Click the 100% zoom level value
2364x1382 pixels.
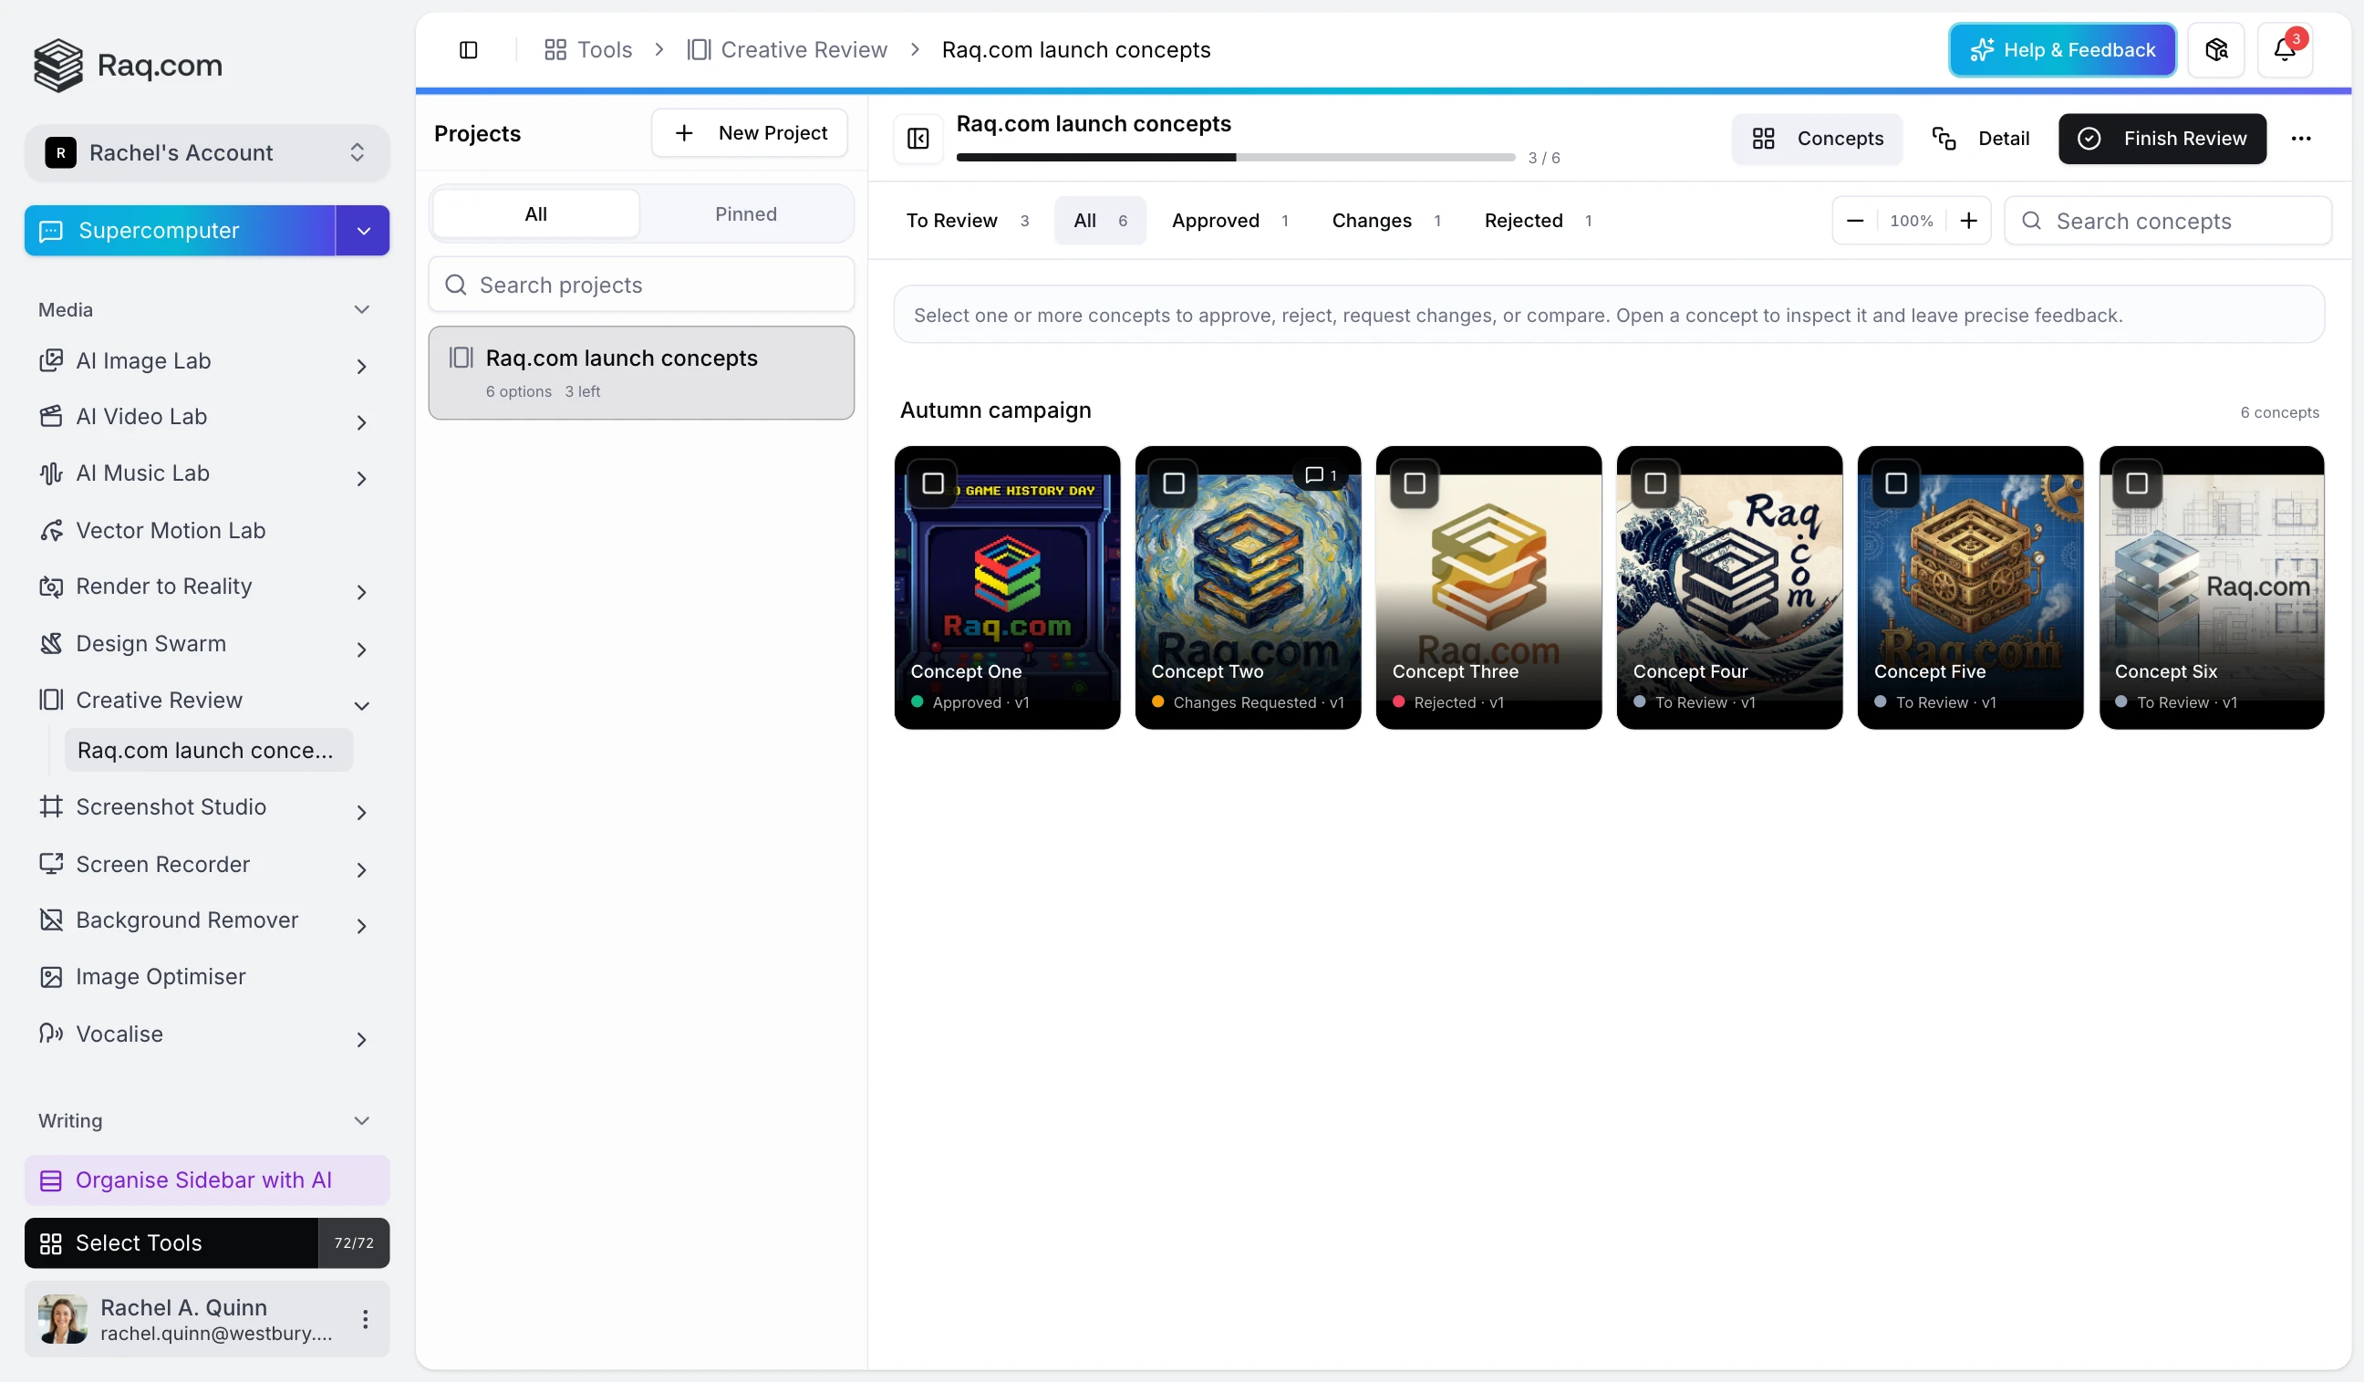tap(1911, 221)
